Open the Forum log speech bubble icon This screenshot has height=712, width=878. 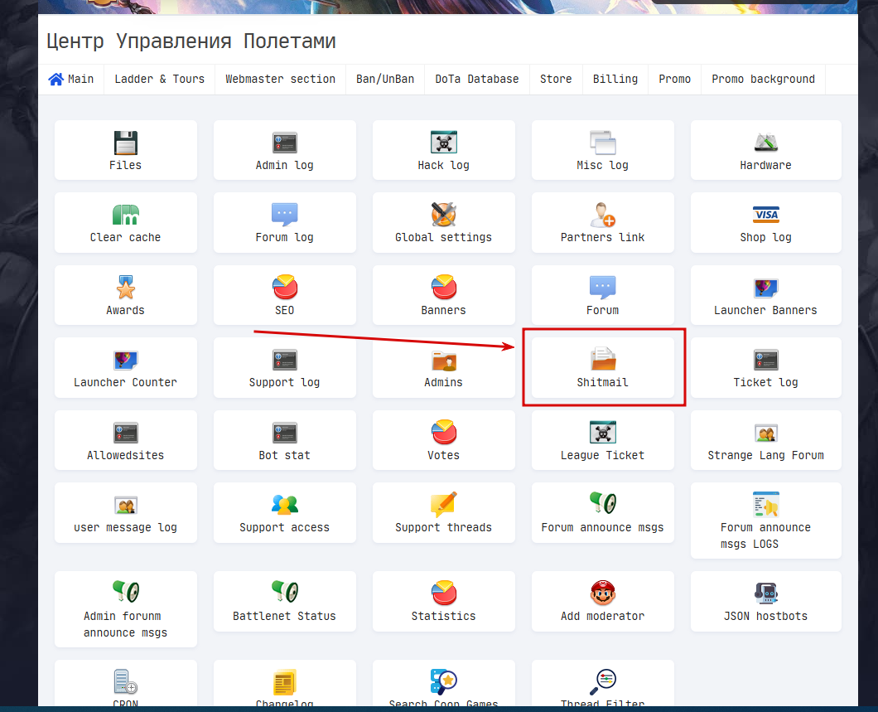point(284,215)
